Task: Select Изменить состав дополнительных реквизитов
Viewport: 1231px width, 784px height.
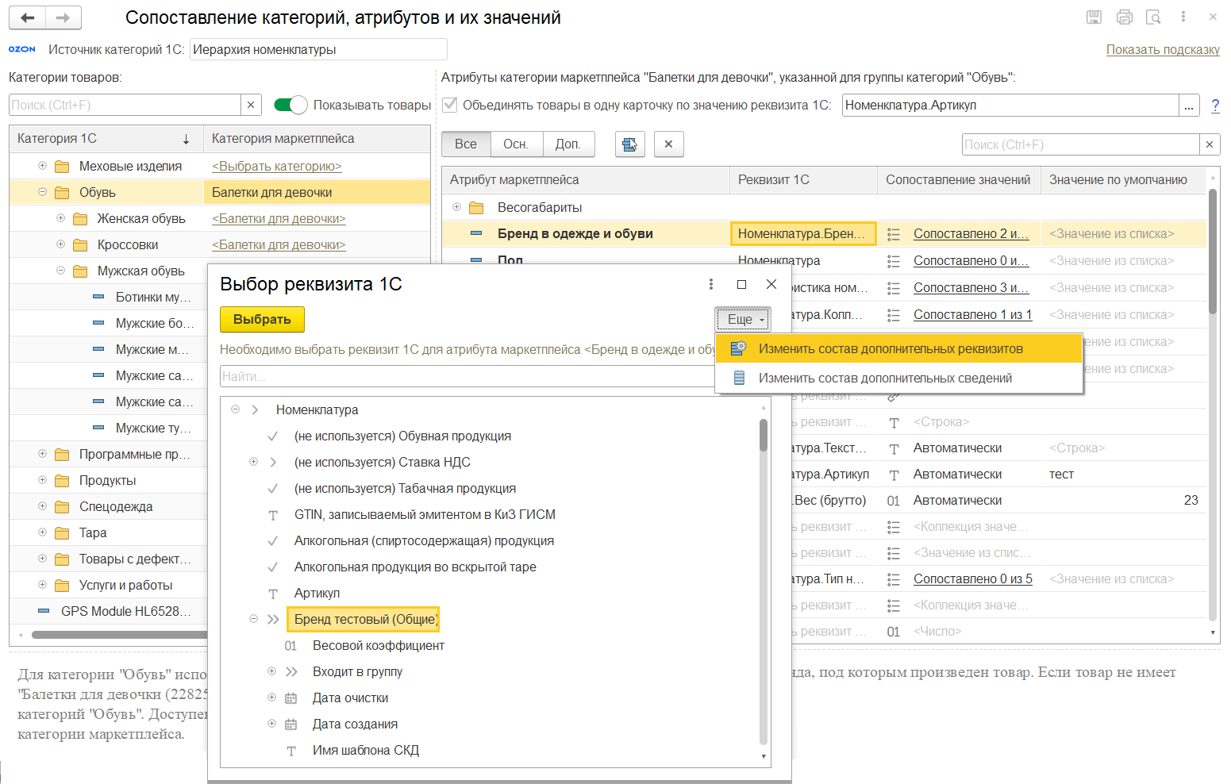Action: click(x=890, y=348)
